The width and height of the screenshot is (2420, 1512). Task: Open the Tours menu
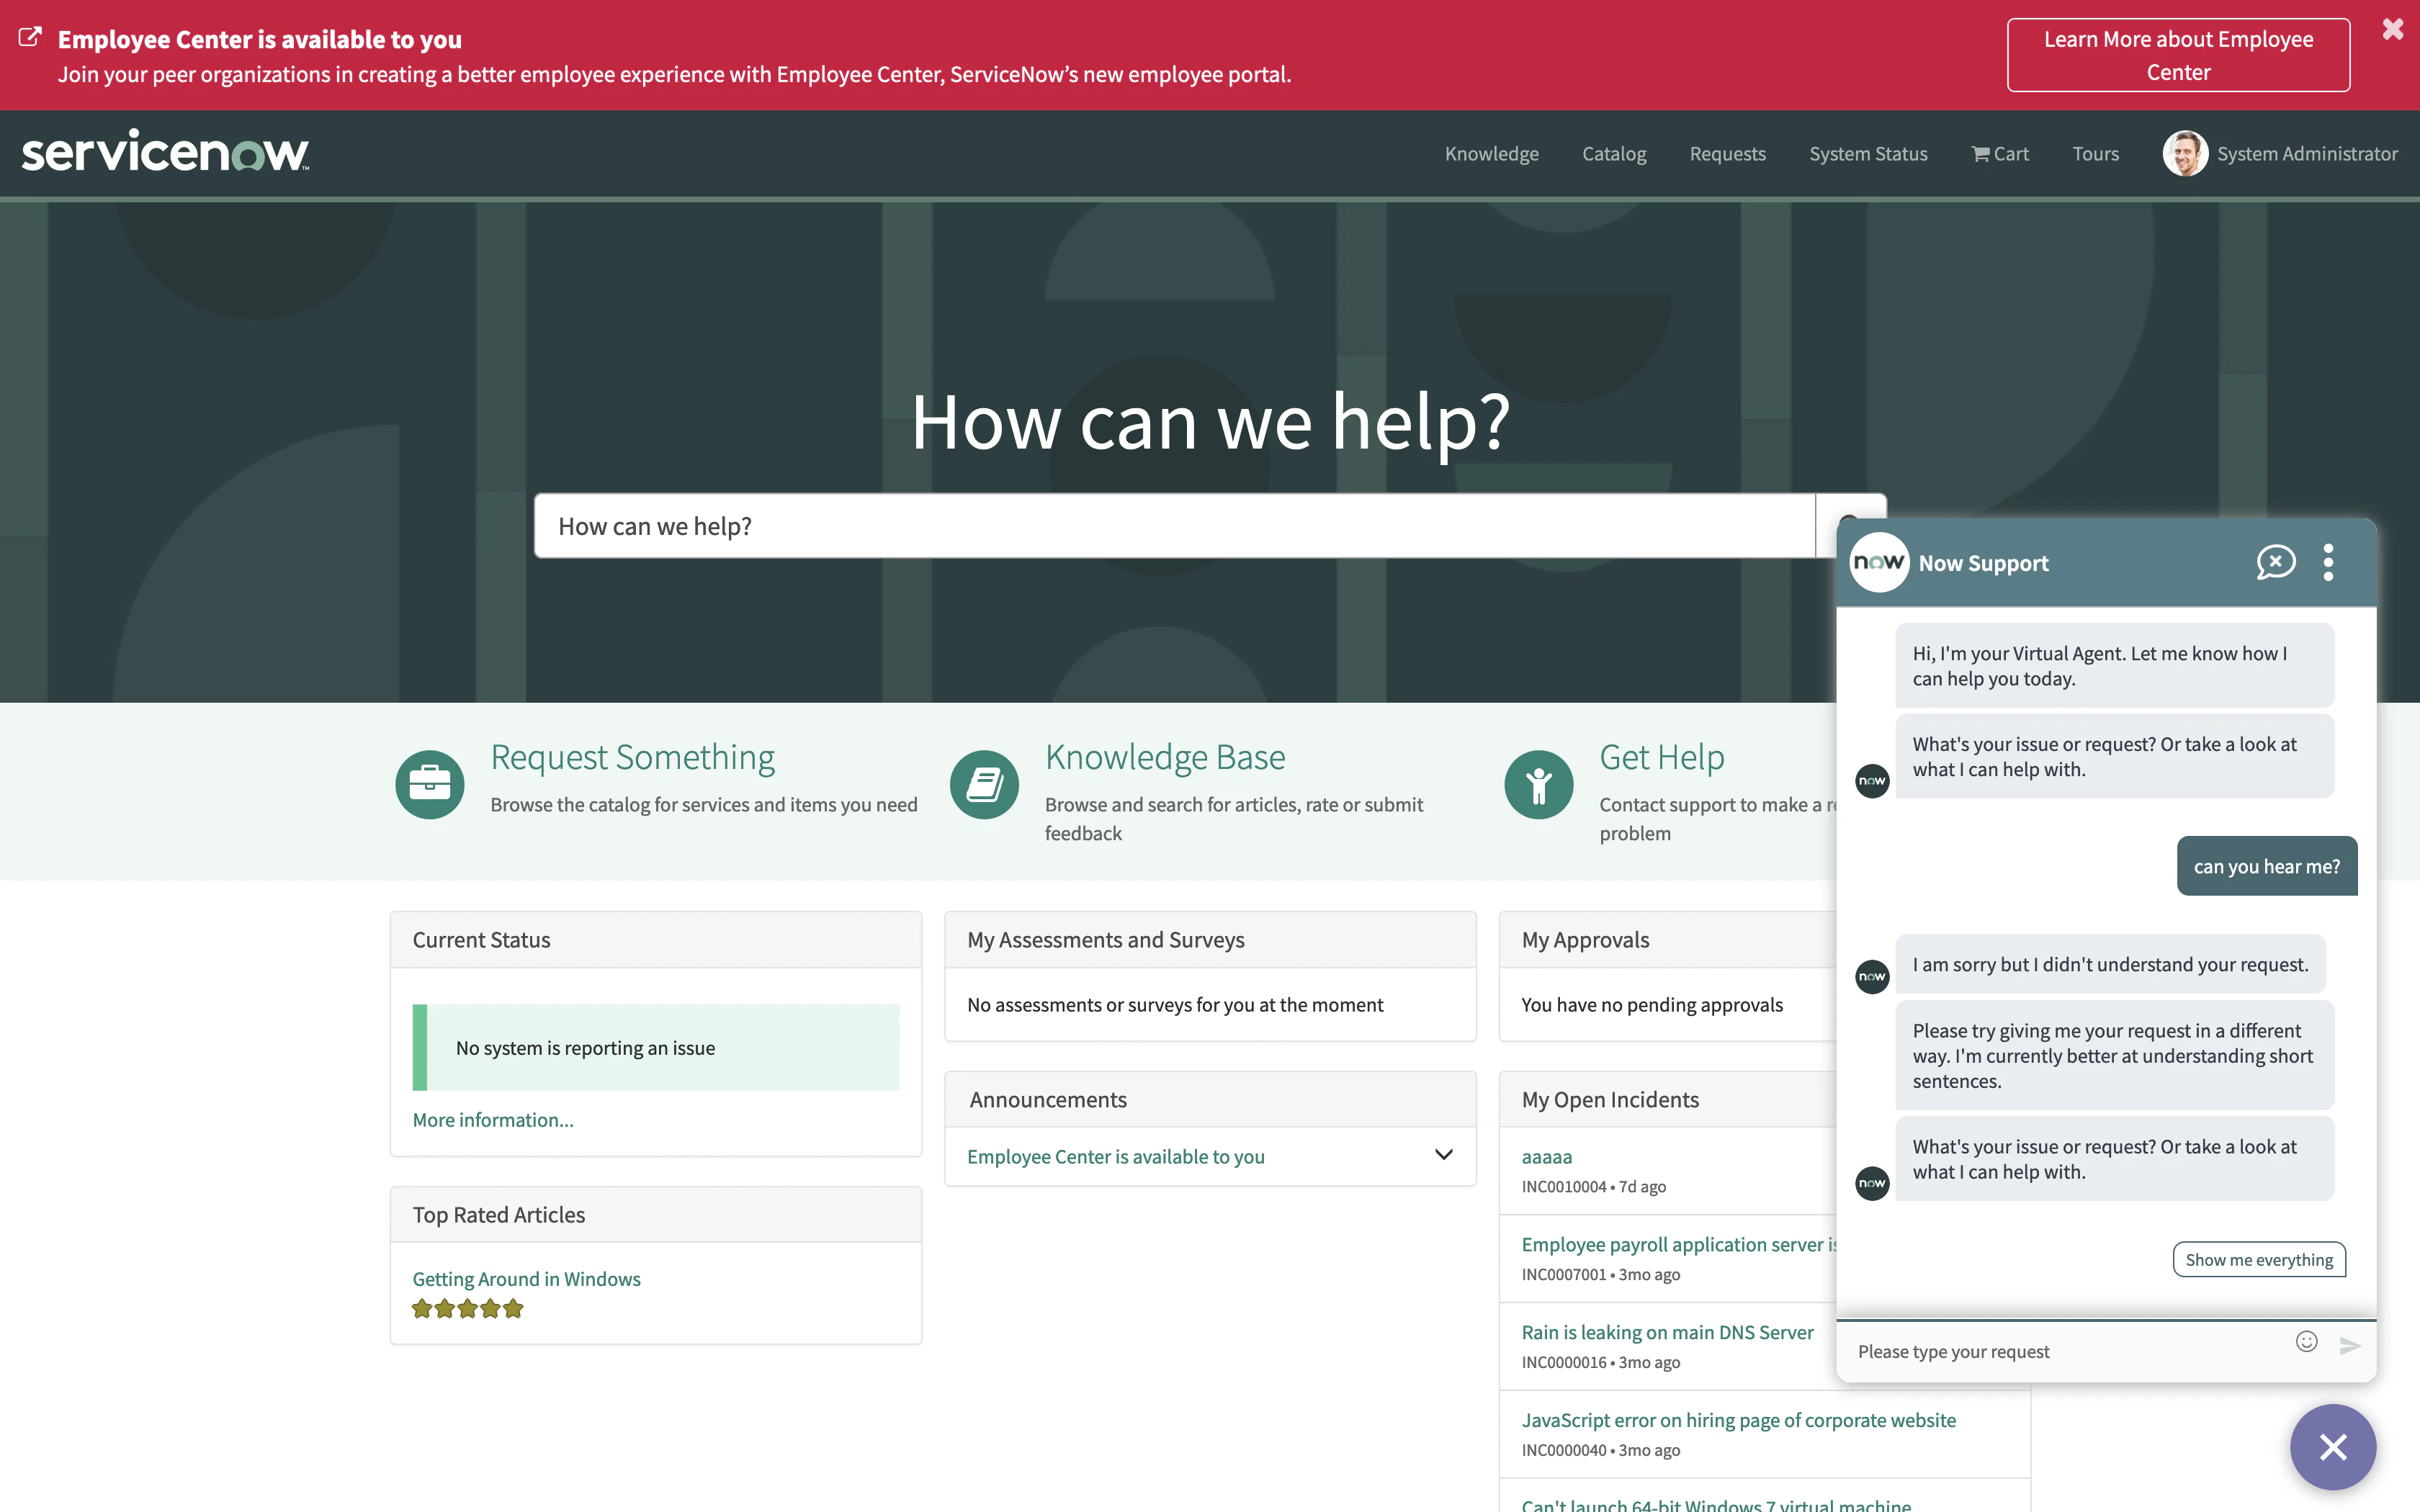(2095, 154)
